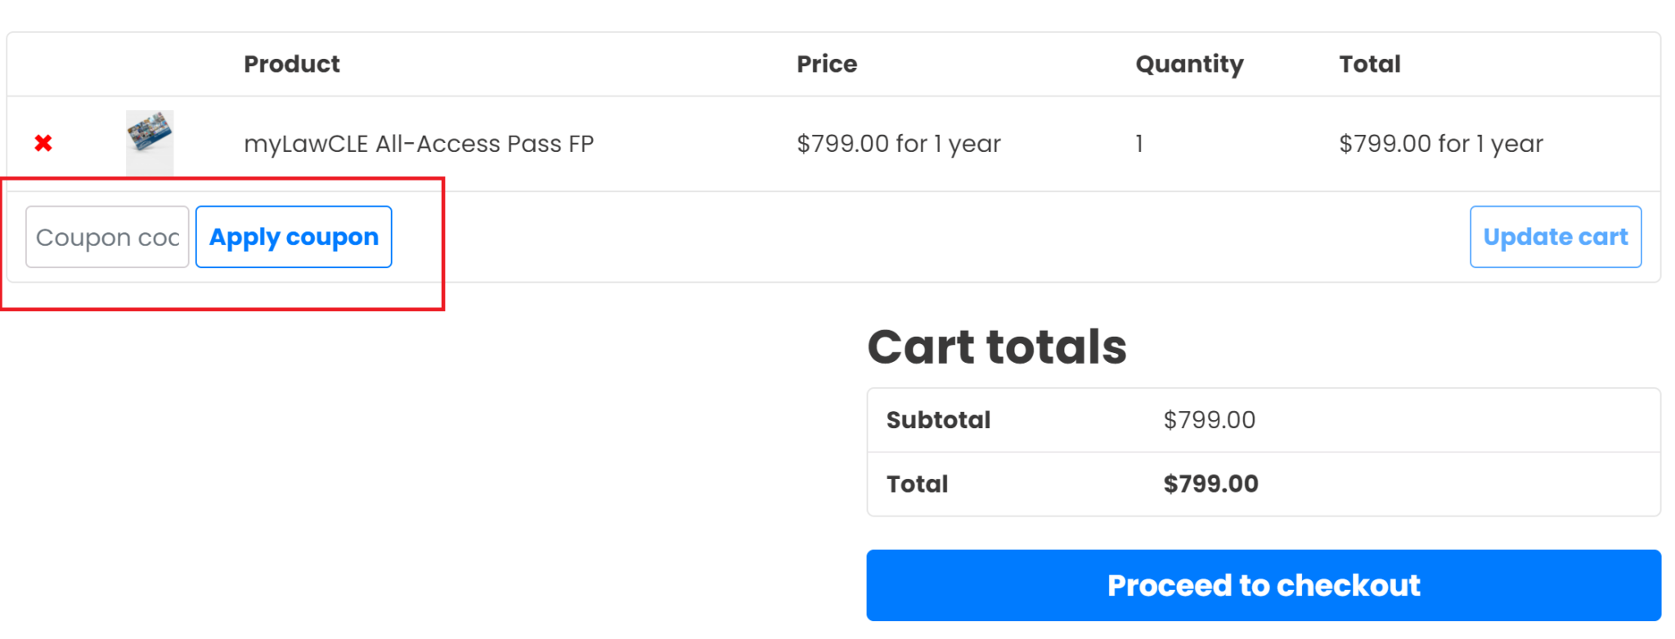Click the Quantity column header

point(1188,64)
